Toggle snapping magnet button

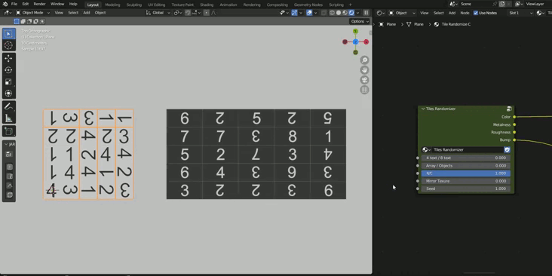189,13
